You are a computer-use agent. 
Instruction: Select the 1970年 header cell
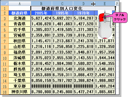[x=84, y=13]
